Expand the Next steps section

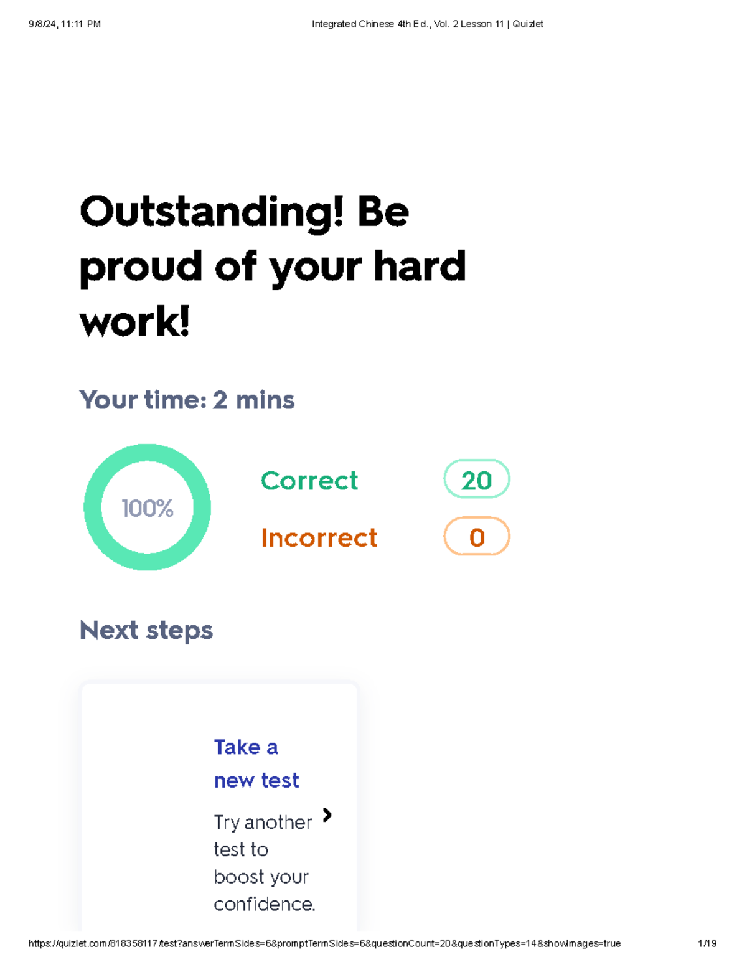[146, 630]
